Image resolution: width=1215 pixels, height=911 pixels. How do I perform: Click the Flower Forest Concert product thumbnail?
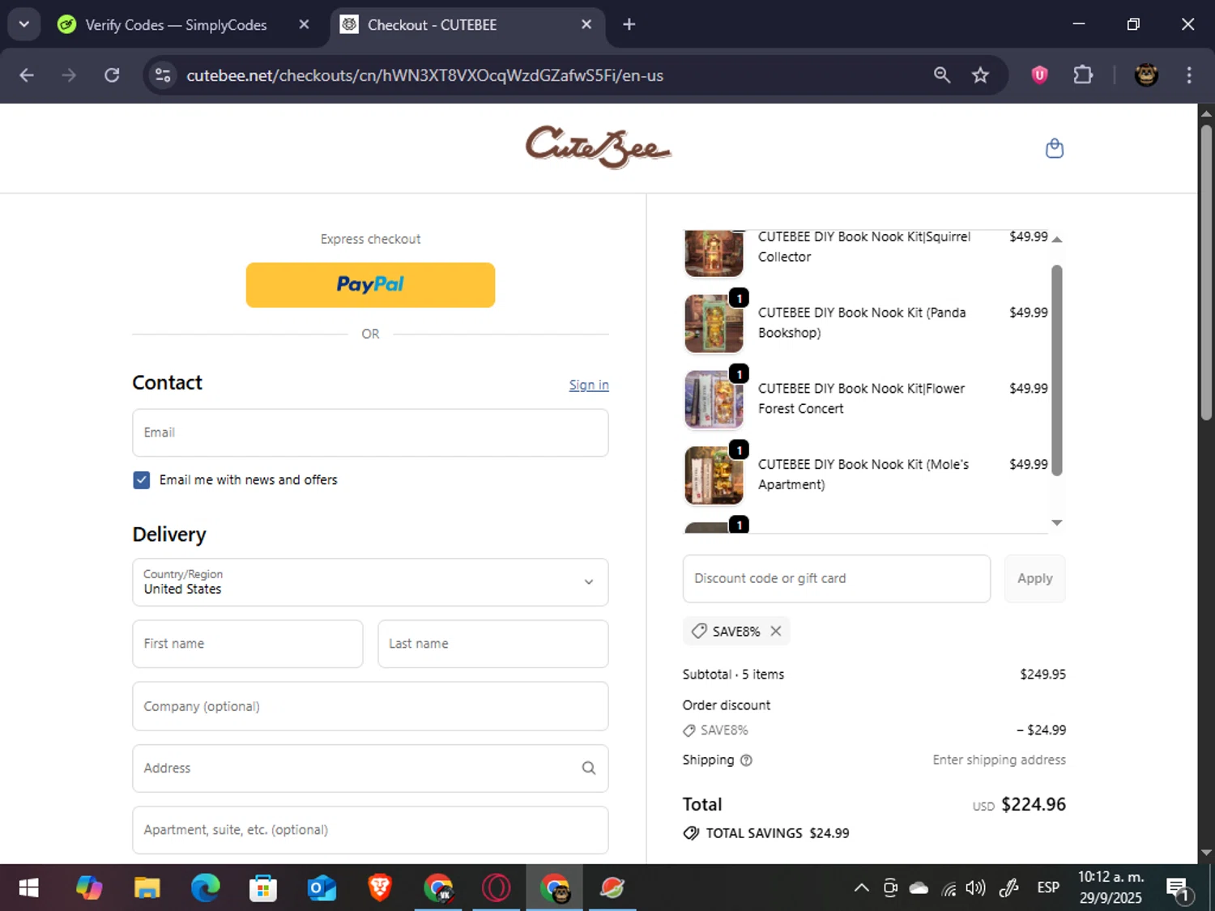point(714,399)
